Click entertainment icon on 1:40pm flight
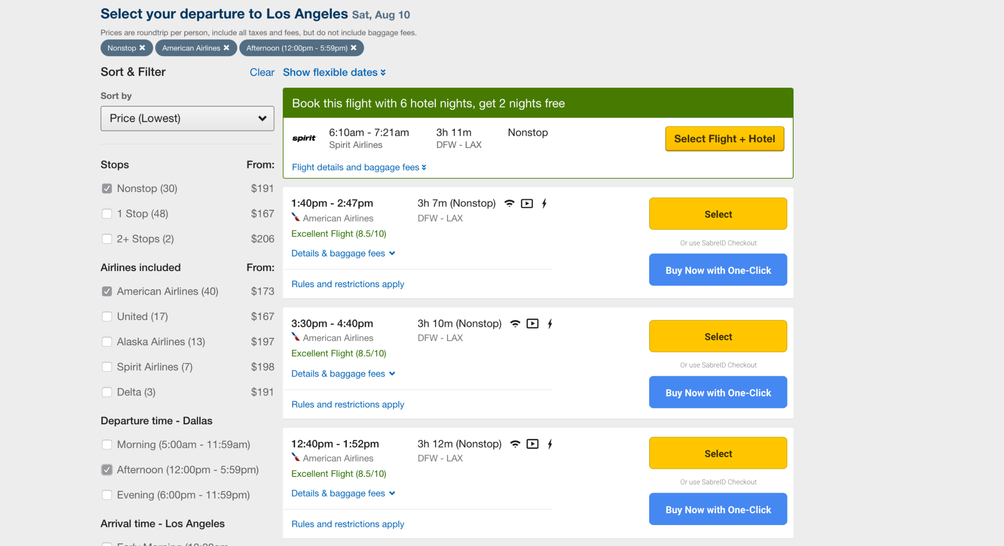Screen dimensions: 1004x546 point(527,203)
